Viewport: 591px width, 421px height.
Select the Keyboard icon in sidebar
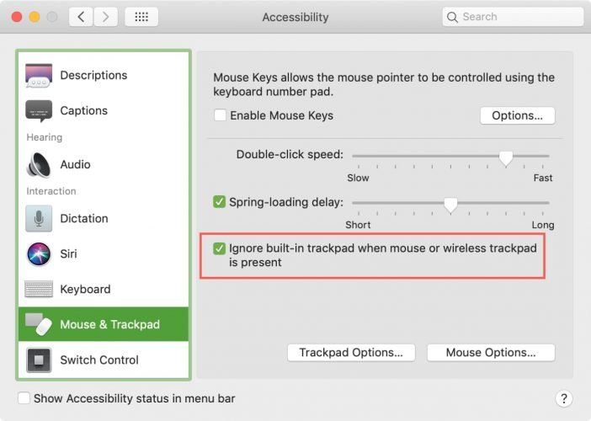tap(39, 289)
